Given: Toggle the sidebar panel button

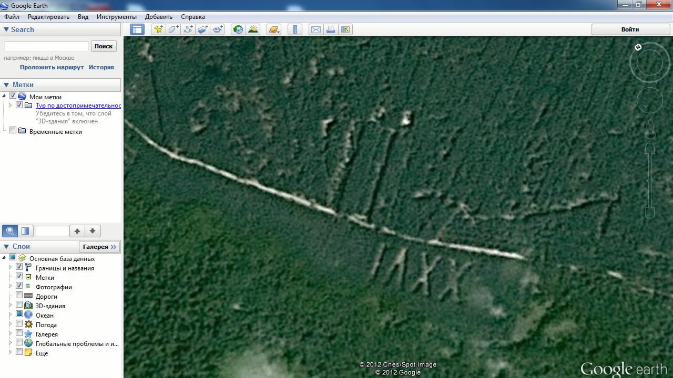Looking at the screenshot, I should [x=137, y=29].
